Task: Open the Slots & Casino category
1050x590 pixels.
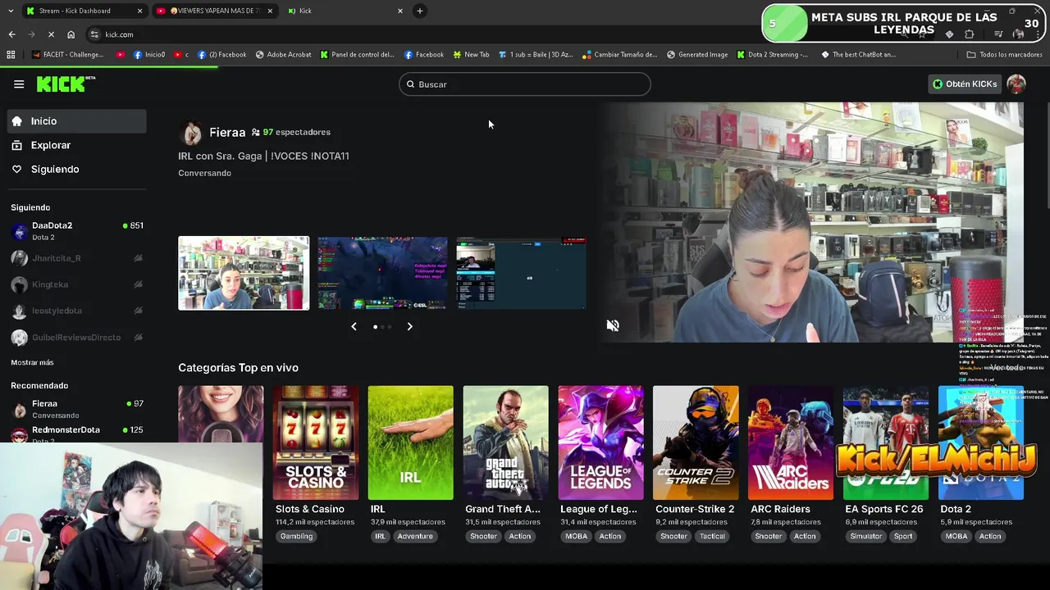Action: tap(316, 442)
